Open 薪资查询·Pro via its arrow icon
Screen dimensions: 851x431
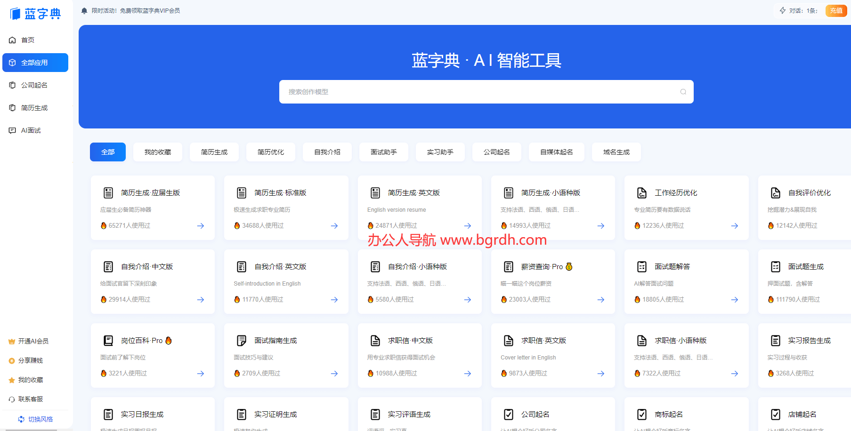600,299
